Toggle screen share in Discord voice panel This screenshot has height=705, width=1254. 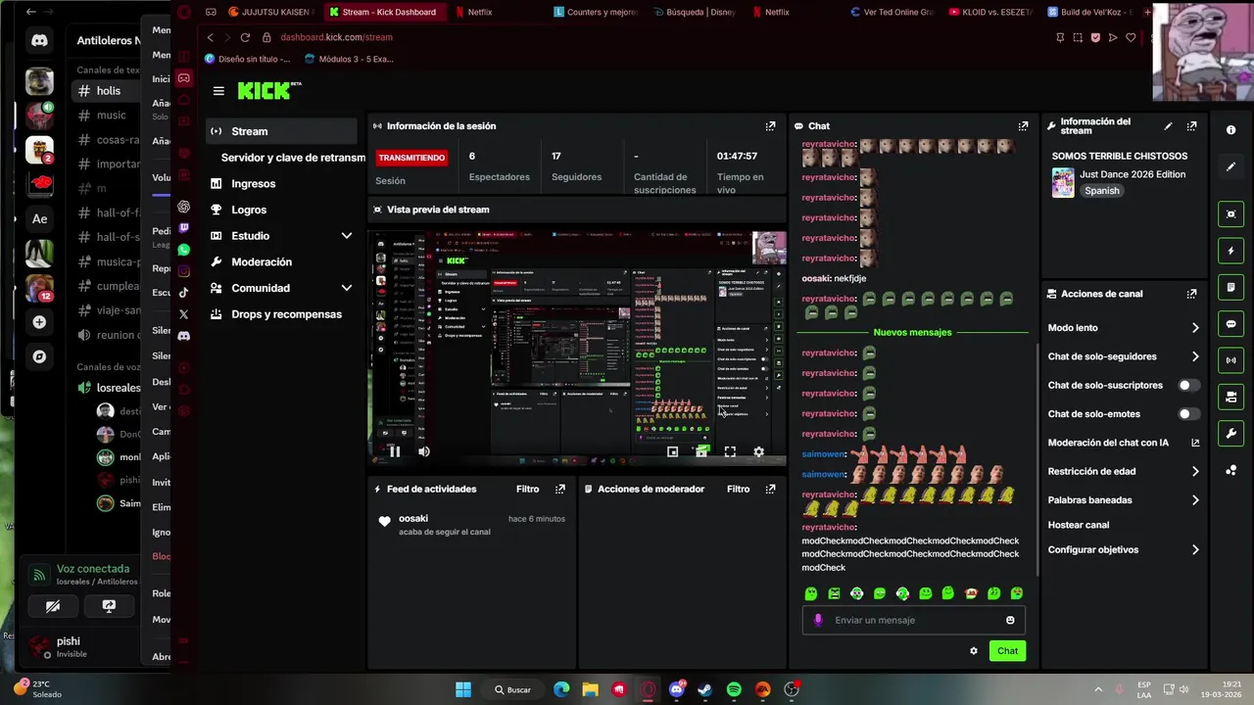coord(109,606)
